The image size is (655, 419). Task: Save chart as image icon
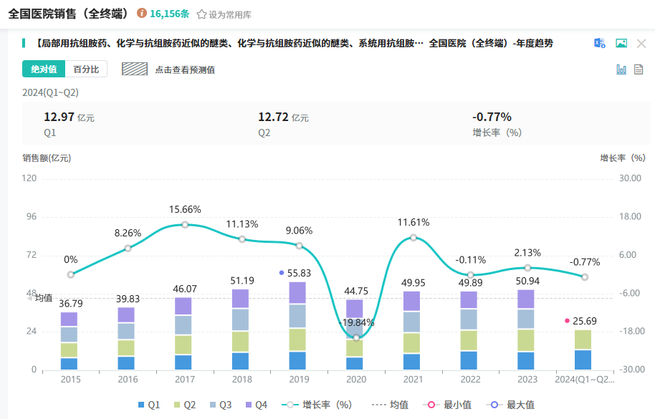pos(621,43)
